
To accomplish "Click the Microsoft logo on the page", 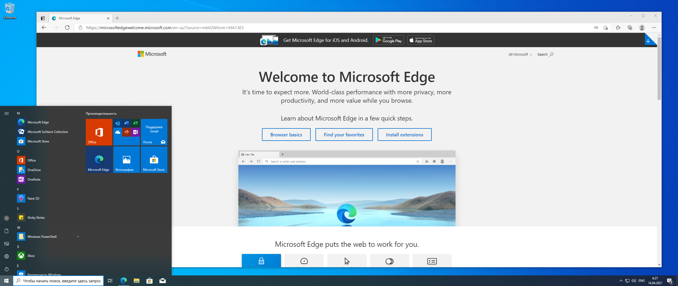I will [152, 54].
